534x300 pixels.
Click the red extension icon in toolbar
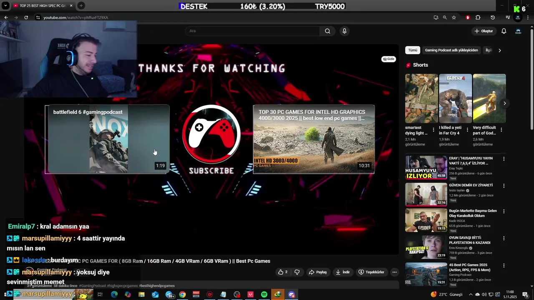click(x=468, y=17)
